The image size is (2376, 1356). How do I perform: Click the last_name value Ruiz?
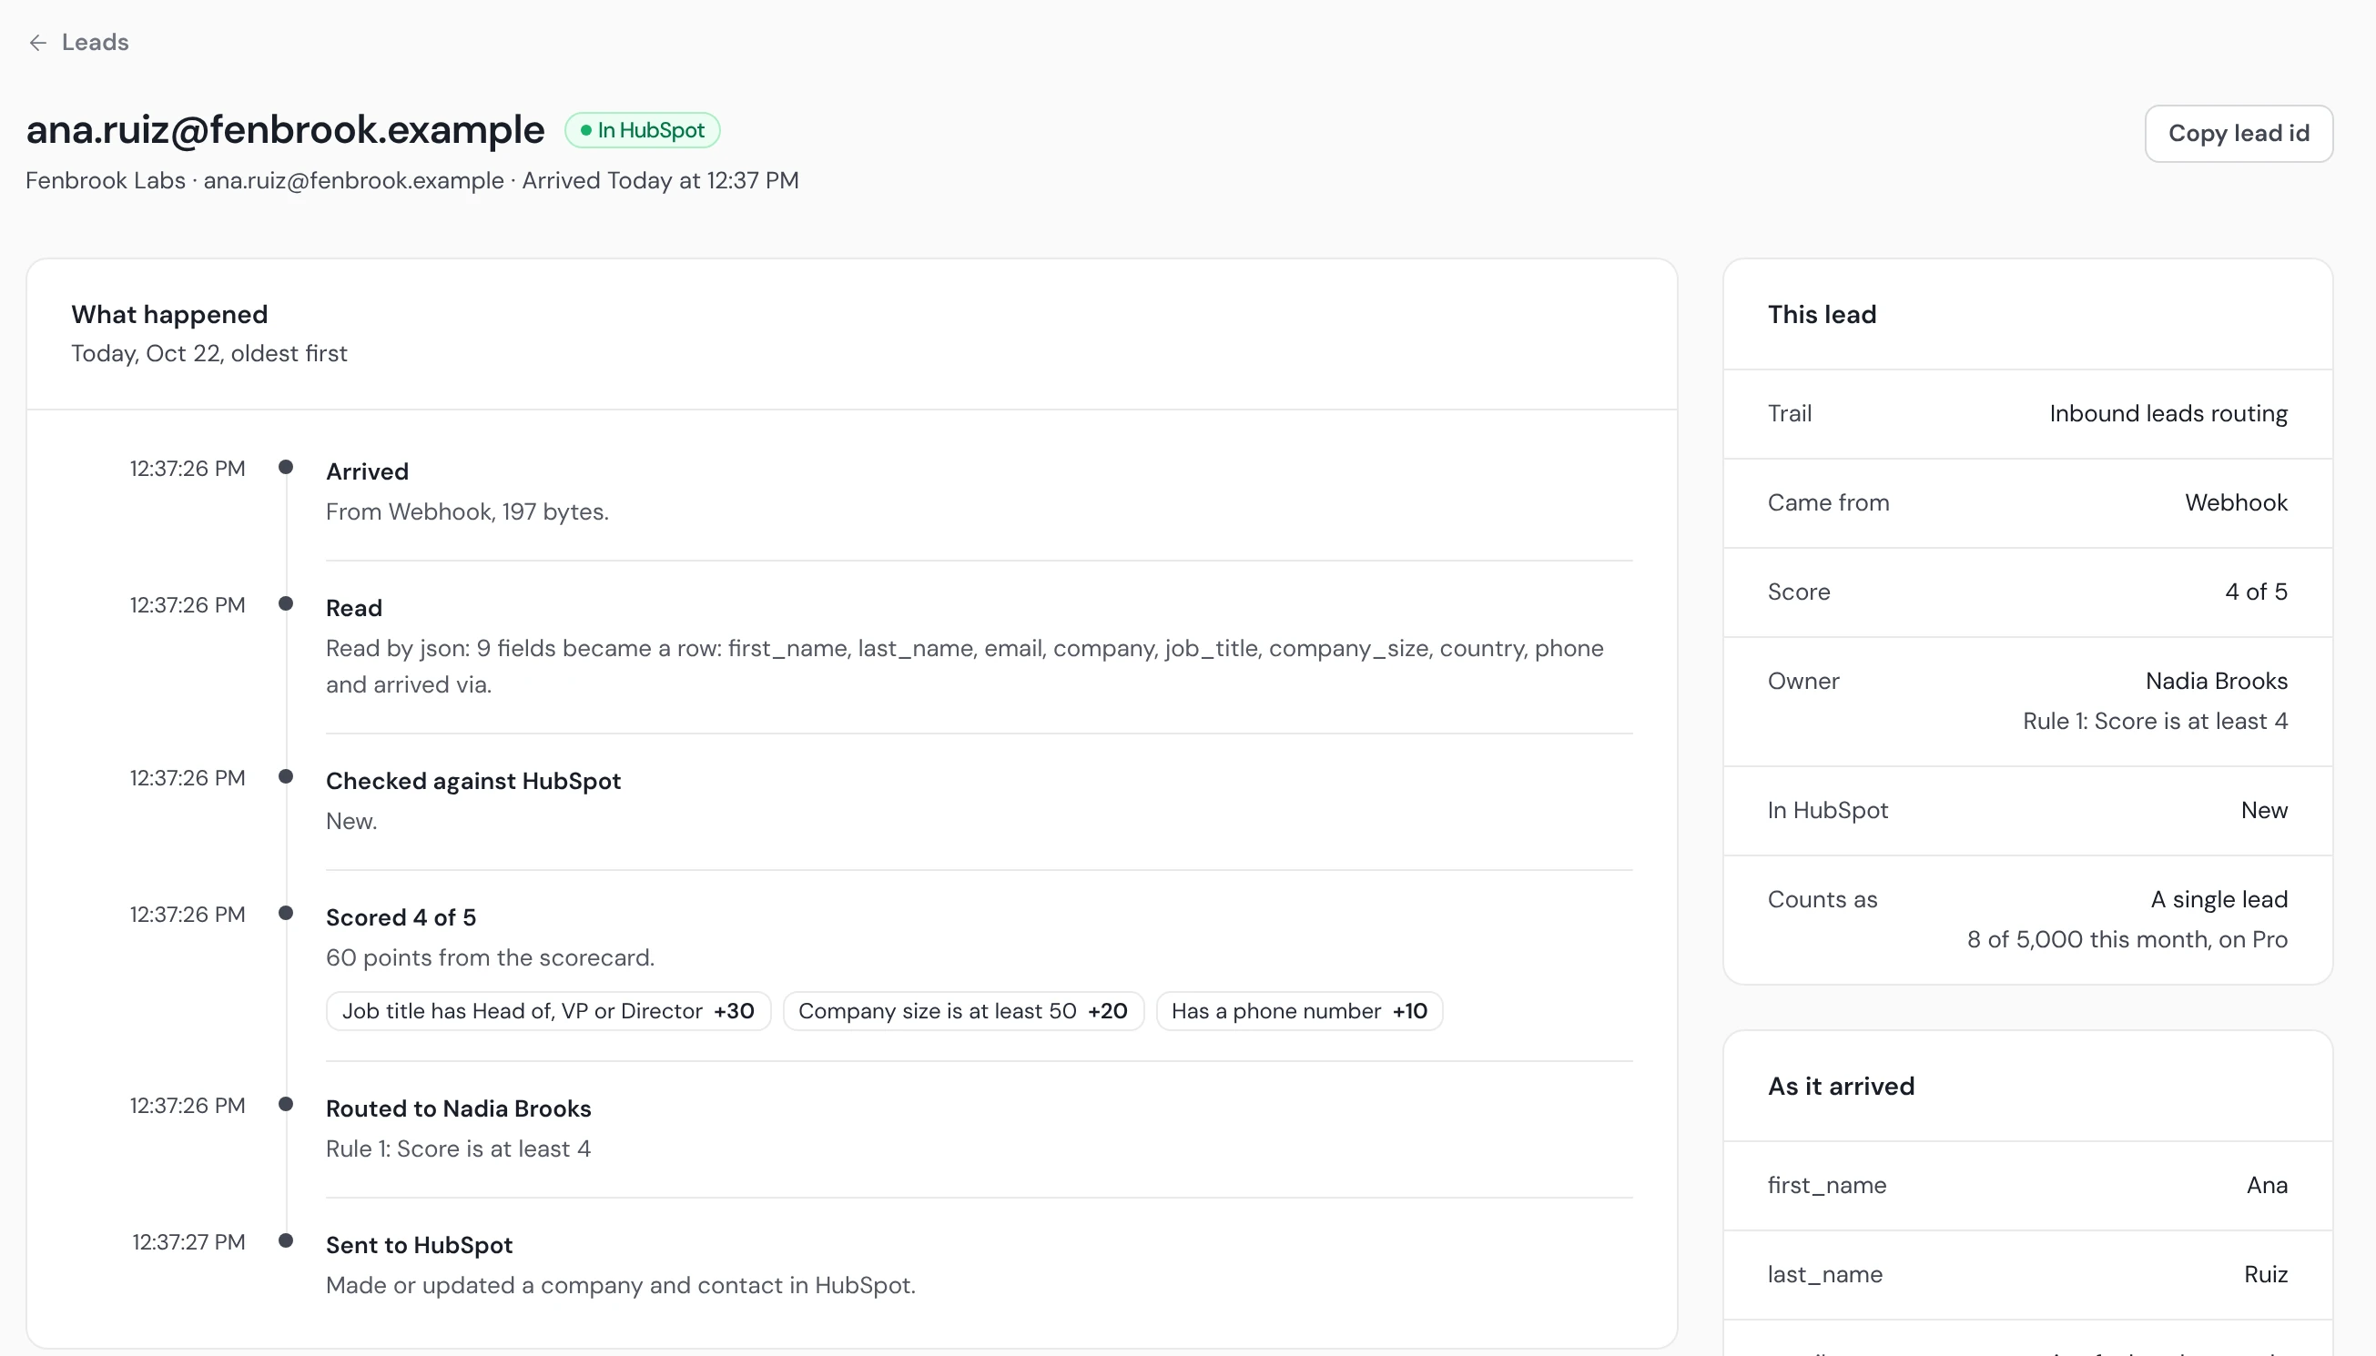(2266, 1275)
